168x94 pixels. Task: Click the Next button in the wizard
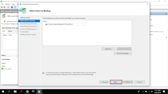click(x=116, y=82)
